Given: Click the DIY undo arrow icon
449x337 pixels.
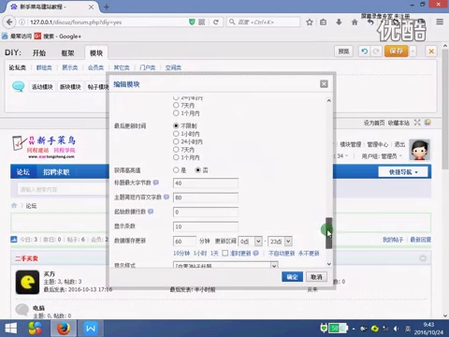Looking at the screenshot, I should [364, 51].
